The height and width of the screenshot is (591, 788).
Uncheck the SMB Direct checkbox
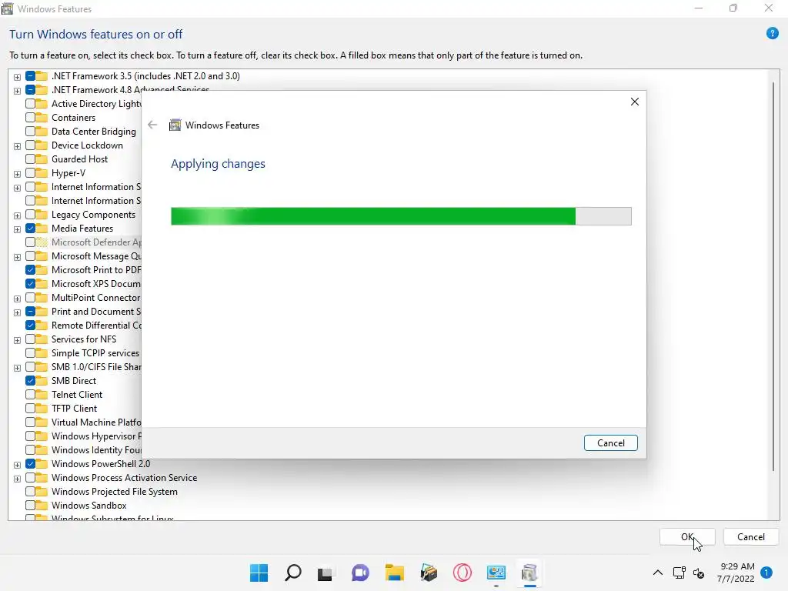pos(30,380)
